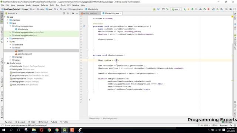Expand the manifests folder

pyautogui.click(x=7, y=20)
